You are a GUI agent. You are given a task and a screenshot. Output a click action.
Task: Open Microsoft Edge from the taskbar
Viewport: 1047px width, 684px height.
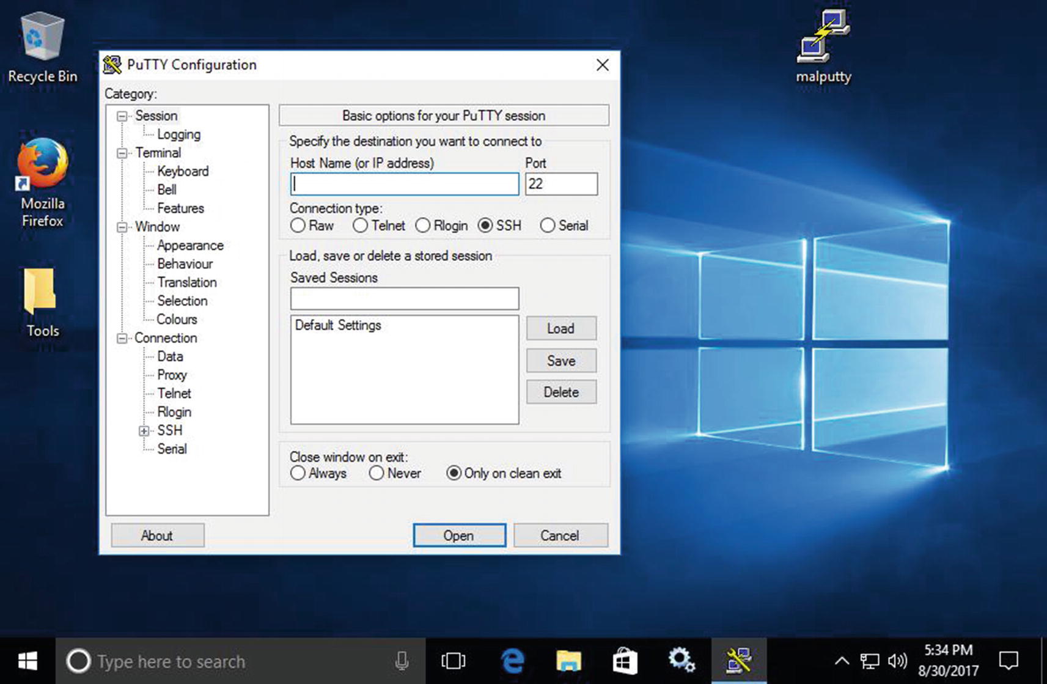tap(512, 661)
